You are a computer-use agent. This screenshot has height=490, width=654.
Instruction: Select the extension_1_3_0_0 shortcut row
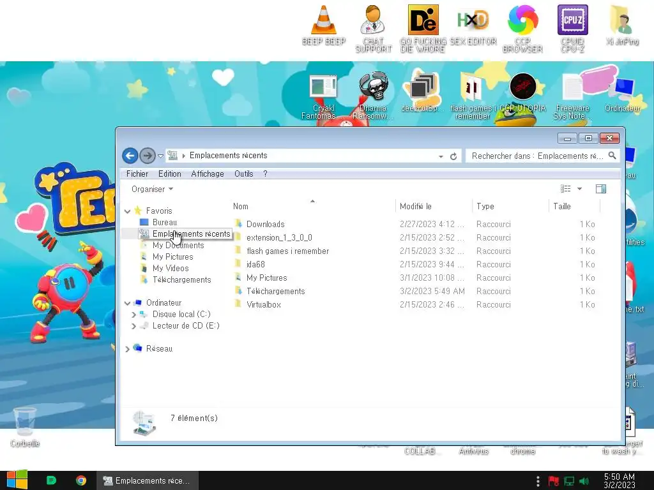pos(415,237)
